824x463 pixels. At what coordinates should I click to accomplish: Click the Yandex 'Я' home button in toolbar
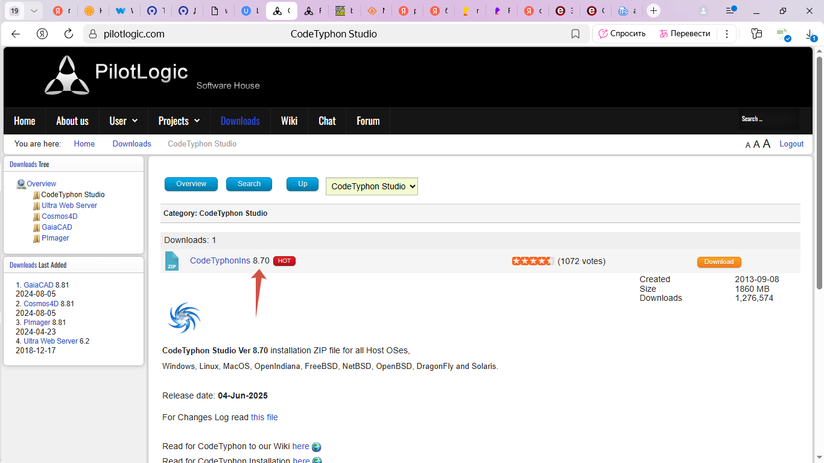click(x=42, y=34)
